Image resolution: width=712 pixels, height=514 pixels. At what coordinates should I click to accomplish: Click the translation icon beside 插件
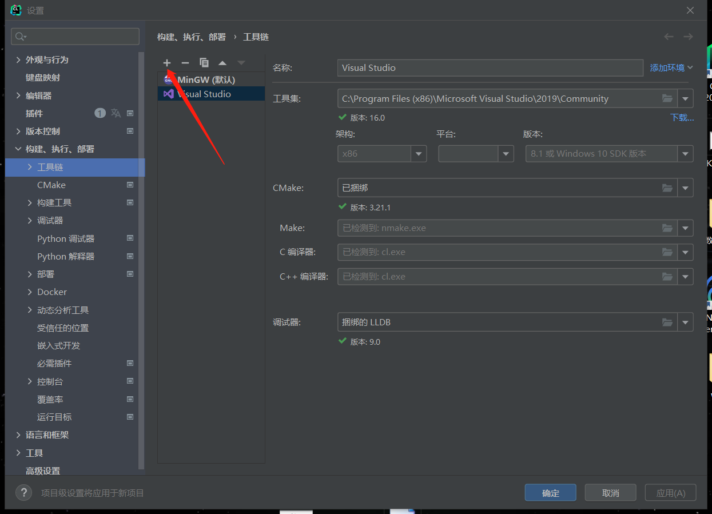(116, 113)
